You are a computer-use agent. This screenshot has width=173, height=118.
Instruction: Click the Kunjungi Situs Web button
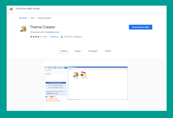[x=140, y=27]
